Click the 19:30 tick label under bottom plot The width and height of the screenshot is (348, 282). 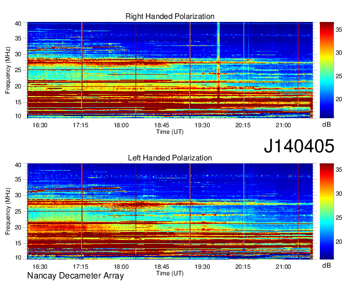click(x=203, y=267)
